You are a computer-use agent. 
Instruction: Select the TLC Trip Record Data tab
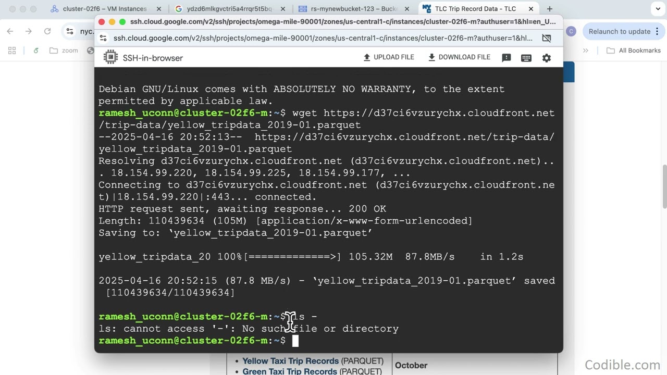475,9
